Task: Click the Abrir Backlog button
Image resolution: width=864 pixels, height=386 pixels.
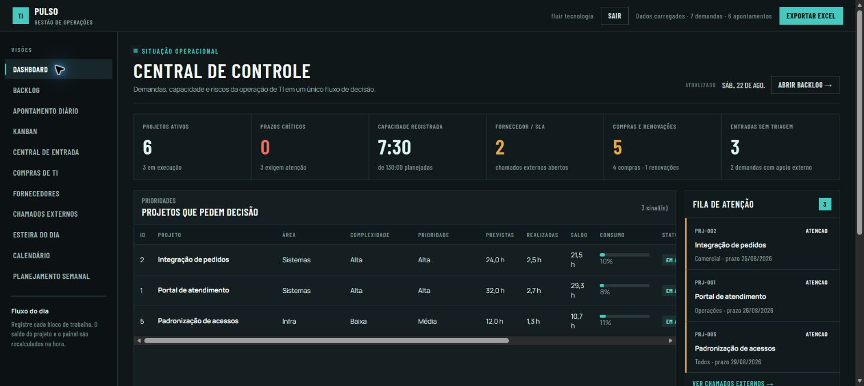Action: click(x=805, y=85)
